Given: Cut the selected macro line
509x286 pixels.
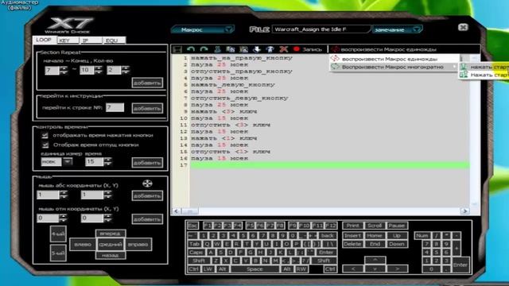Looking at the screenshot, I should pos(217,49).
